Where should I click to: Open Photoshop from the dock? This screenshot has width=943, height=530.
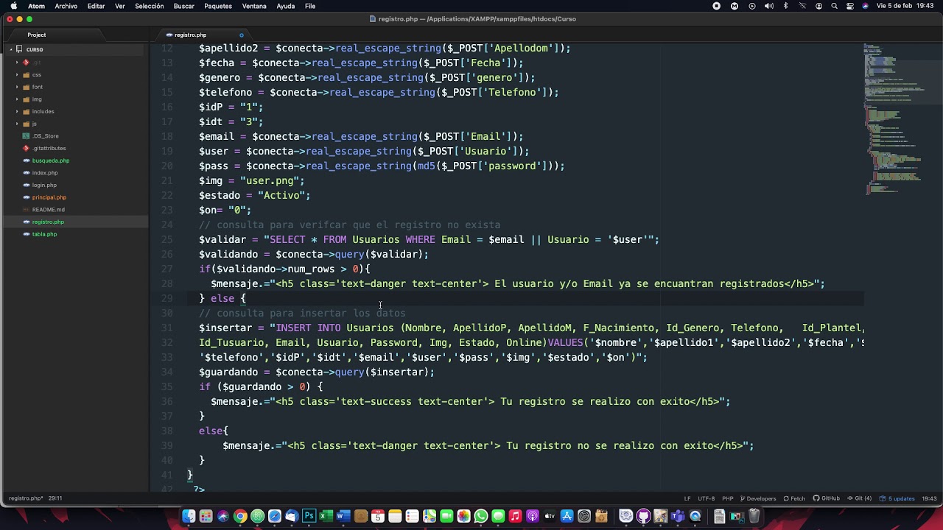tap(309, 517)
